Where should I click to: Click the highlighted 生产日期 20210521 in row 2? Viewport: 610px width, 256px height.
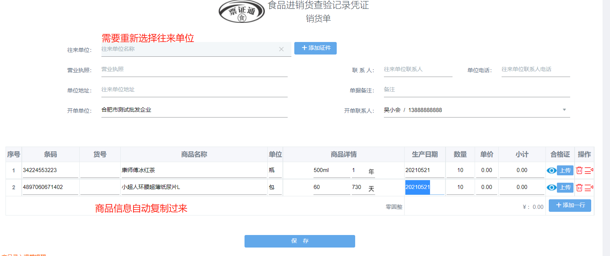pyautogui.click(x=425, y=187)
